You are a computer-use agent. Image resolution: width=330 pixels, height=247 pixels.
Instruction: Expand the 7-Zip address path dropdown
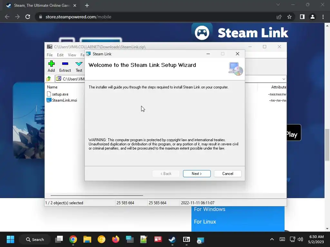(284, 79)
